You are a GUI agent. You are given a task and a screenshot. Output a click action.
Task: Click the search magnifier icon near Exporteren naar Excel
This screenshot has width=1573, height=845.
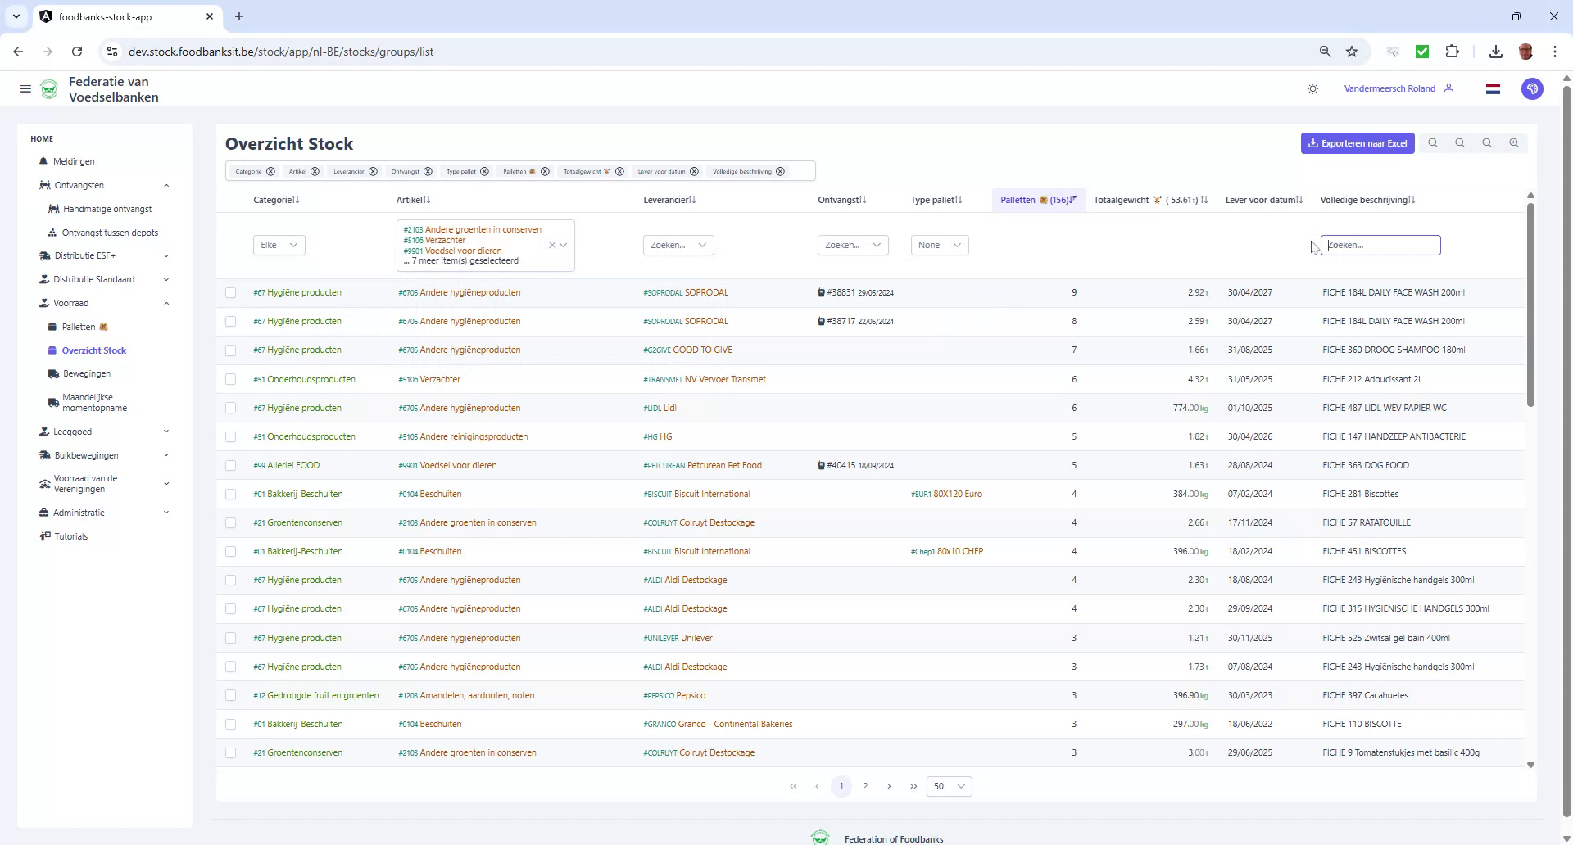coord(1486,142)
